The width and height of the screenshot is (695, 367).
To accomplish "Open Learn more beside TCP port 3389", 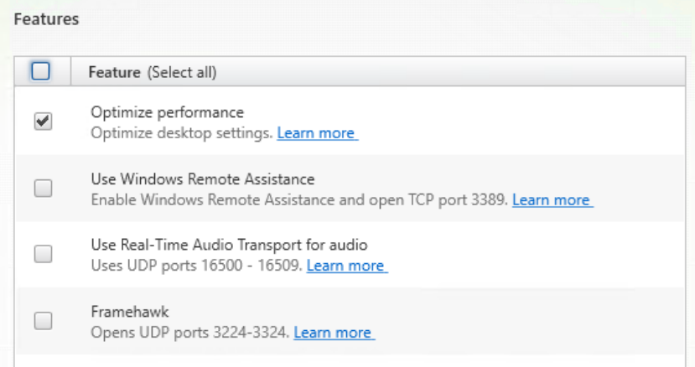I will coord(552,200).
